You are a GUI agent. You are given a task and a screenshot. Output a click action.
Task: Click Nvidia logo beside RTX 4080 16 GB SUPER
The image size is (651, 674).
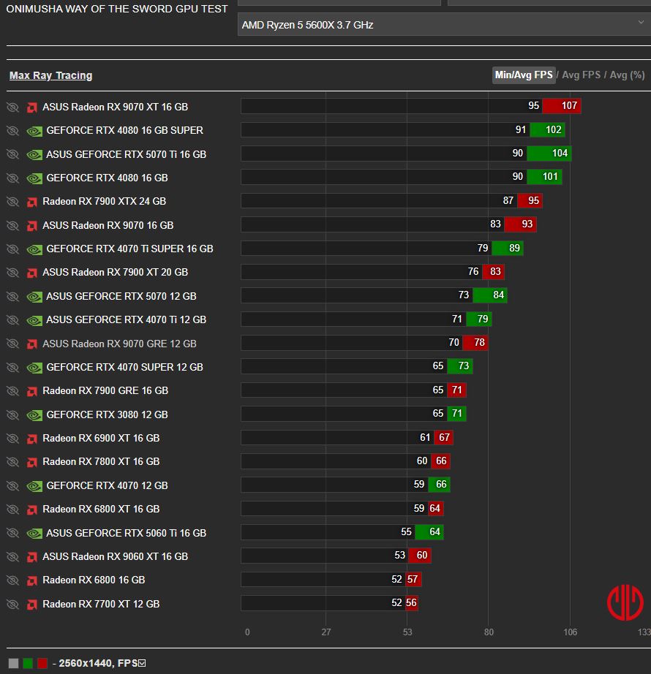tap(34, 131)
